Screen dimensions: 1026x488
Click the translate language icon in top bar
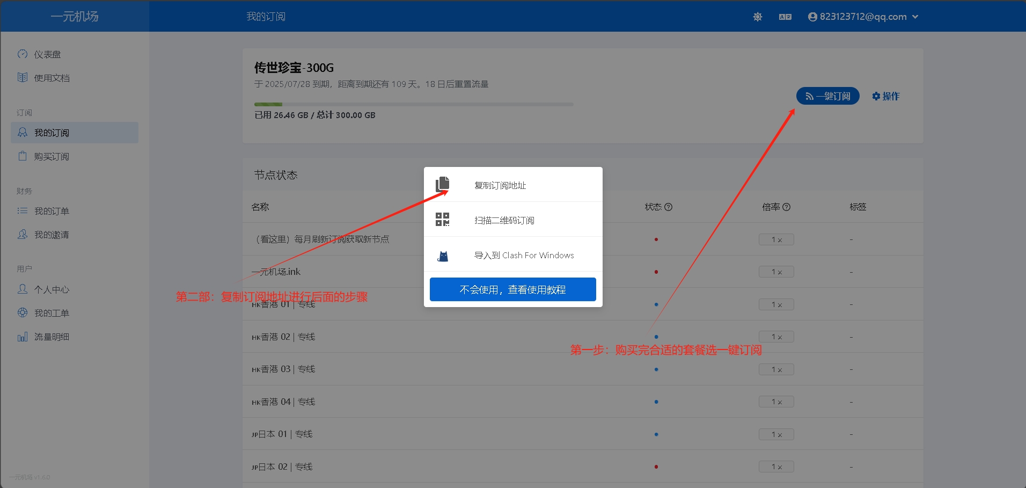[x=785, y=17]
